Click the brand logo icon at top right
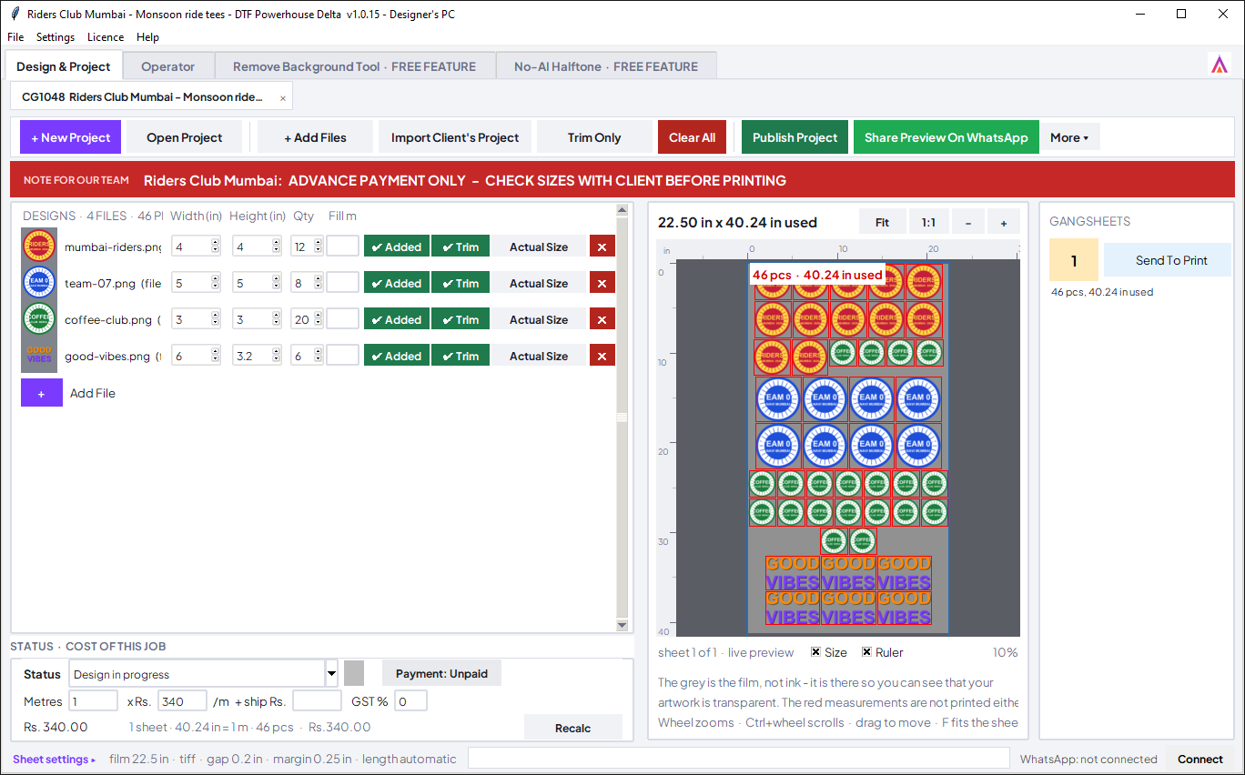Viewport: 1245px width, 775px height. click(x=1219, y=65)
